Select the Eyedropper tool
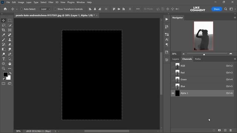Image resolution: width=237 pixels, height=133 pixels. click(3, 35)
